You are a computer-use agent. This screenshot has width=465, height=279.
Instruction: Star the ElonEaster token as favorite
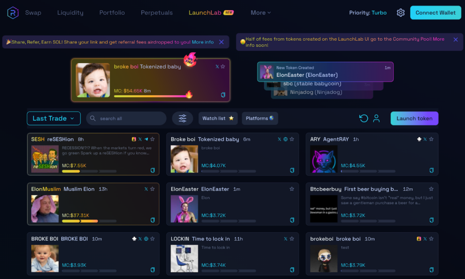[292, 189]
